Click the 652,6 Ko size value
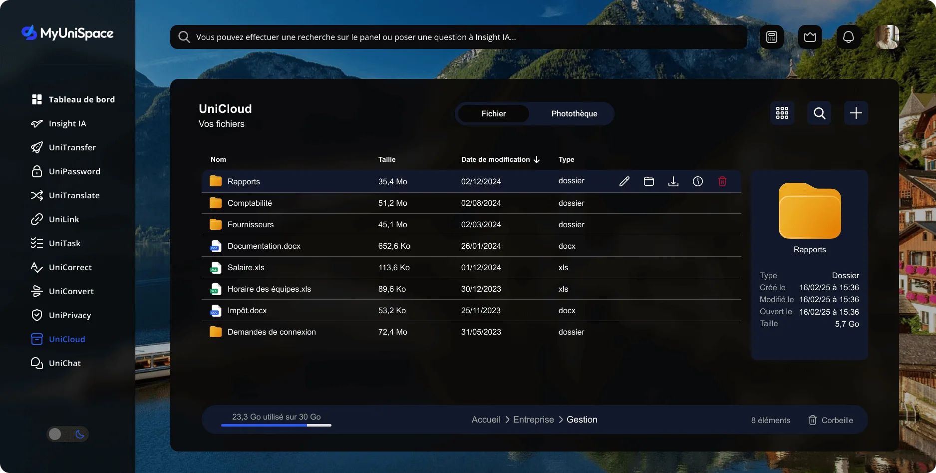Screen dimensions: 936x473 (394, 246)
